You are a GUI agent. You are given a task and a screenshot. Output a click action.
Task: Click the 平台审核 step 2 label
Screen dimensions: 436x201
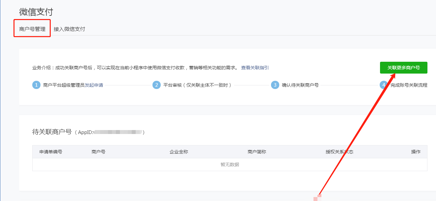(198, 85)
